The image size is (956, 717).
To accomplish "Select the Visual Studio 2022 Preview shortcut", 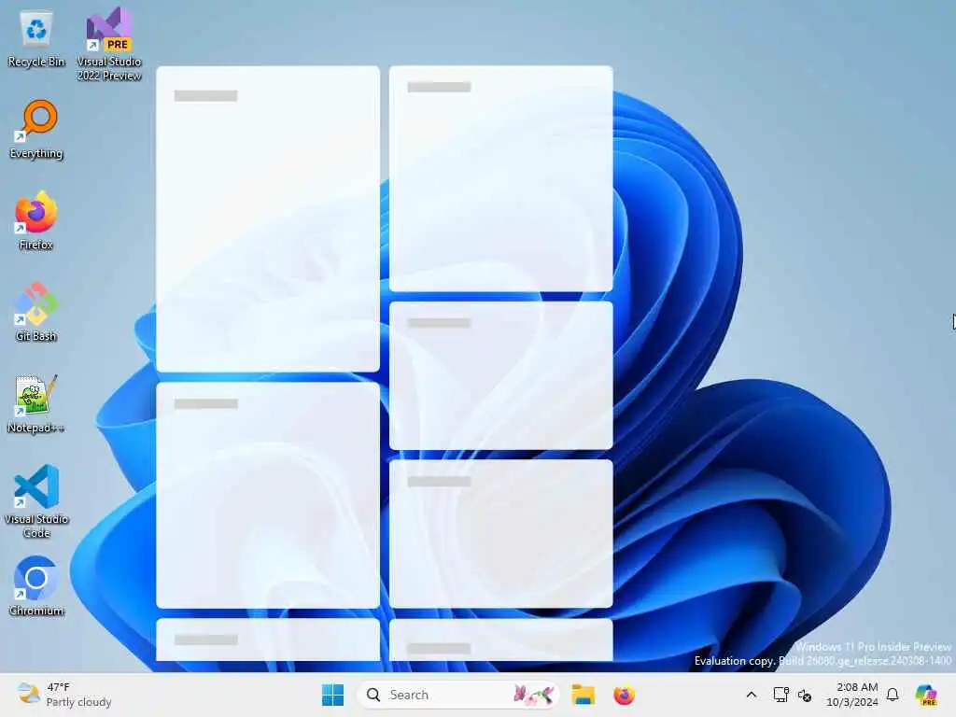I will [x=108, y=44].
